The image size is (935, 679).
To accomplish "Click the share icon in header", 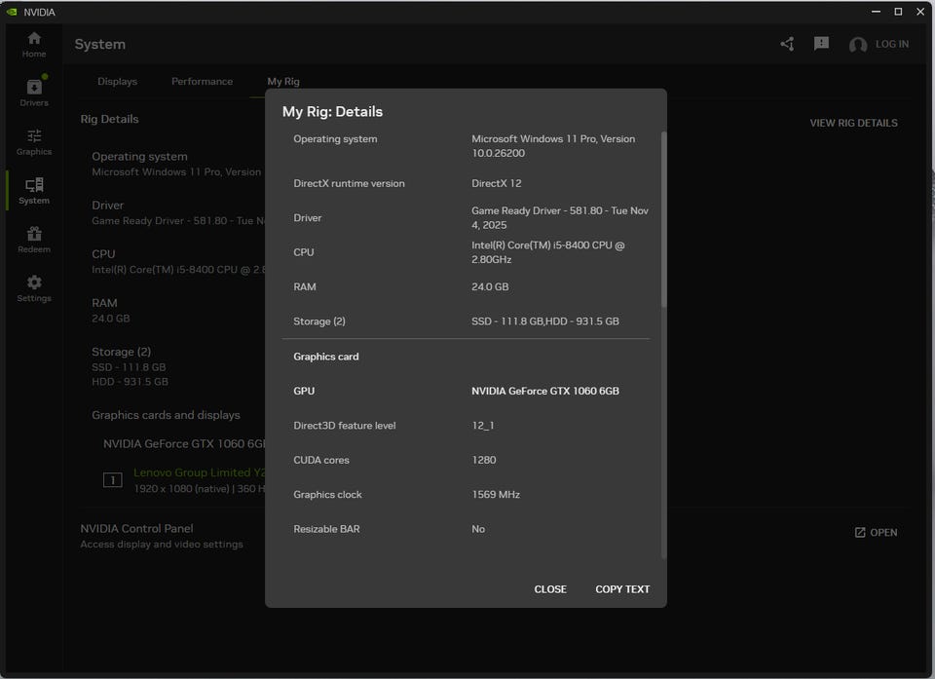I will pyautogui.click(x=787, y=44).
